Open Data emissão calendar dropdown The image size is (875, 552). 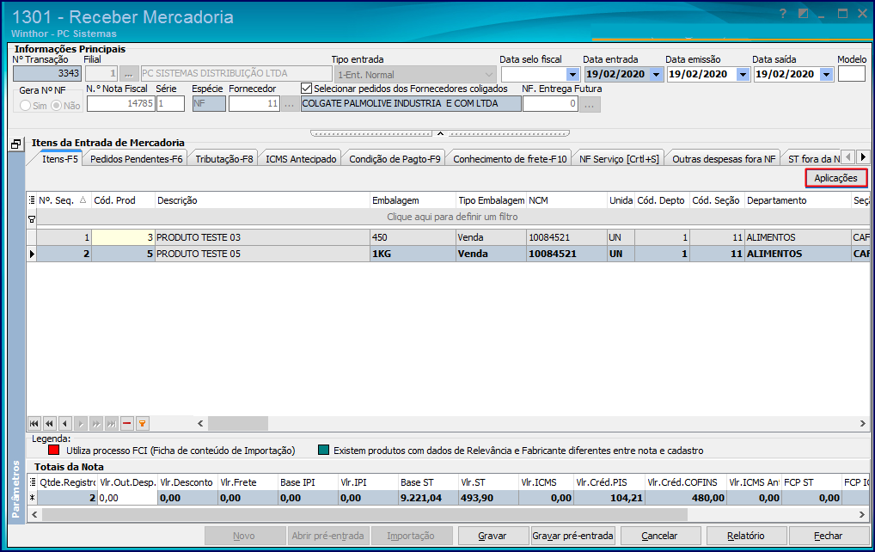(x=743, y=74)
